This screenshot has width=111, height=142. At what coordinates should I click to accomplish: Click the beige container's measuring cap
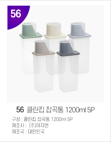(42, 46)
